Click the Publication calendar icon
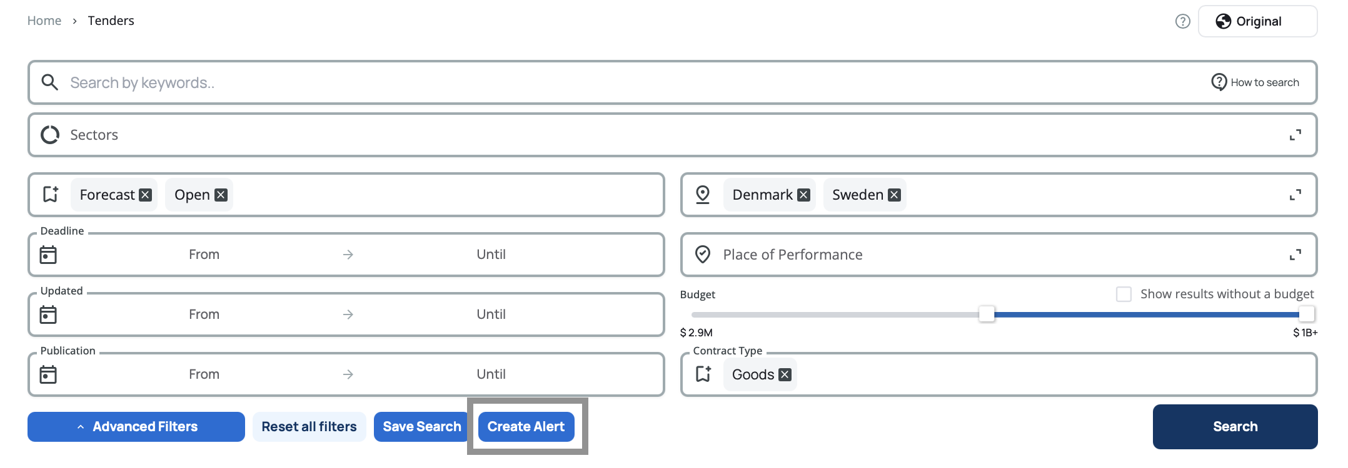The height and width of the screenshot is (468, 1348). 48,374
